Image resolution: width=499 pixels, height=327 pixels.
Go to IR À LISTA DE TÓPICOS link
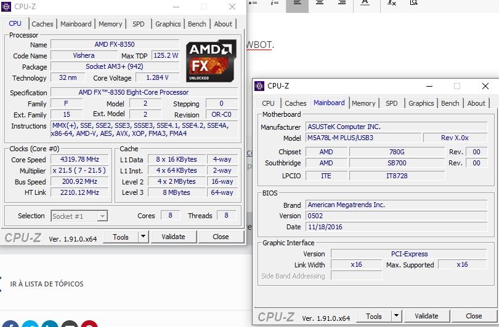click(x=47, y=284)
